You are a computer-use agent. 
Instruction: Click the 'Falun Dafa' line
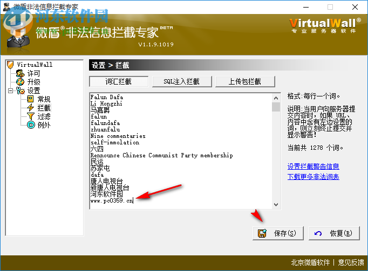click(107, 97)
